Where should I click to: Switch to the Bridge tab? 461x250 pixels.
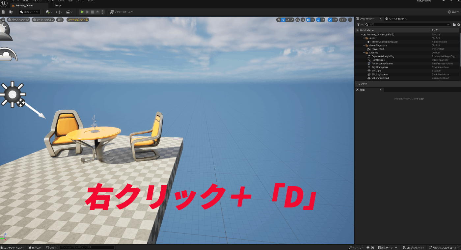tap(58, 5)
